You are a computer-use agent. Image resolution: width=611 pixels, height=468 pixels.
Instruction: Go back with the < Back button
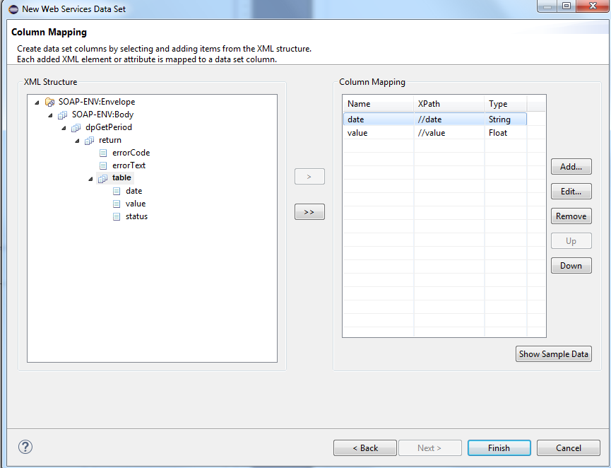[x=365, y=448]
